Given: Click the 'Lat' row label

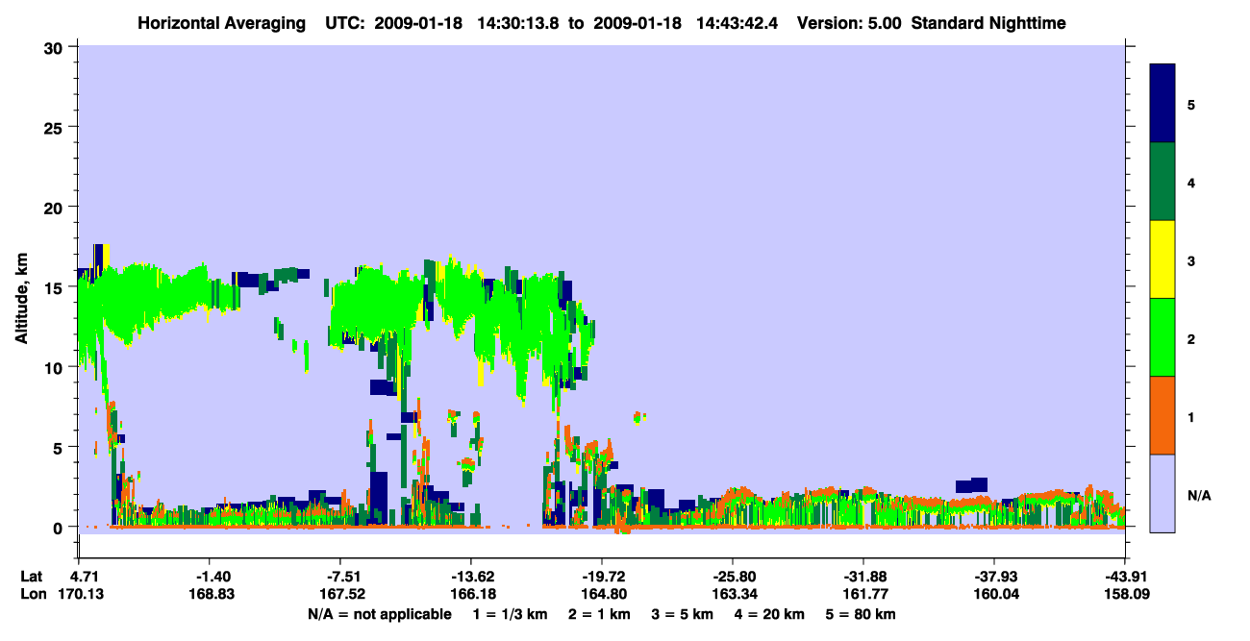Looking at the screenshot, I should tap(32, 576).
